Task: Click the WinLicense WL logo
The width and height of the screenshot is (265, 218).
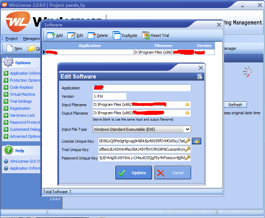Action: click(18, 21)
